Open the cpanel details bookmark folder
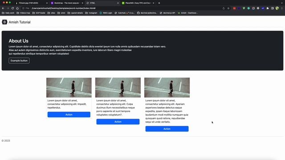 75,13
